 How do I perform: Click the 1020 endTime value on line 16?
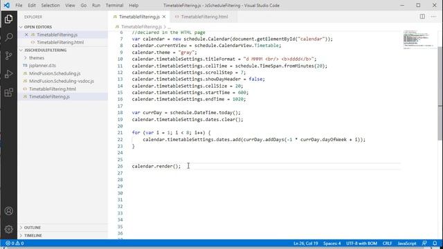[x=238, y=99]
